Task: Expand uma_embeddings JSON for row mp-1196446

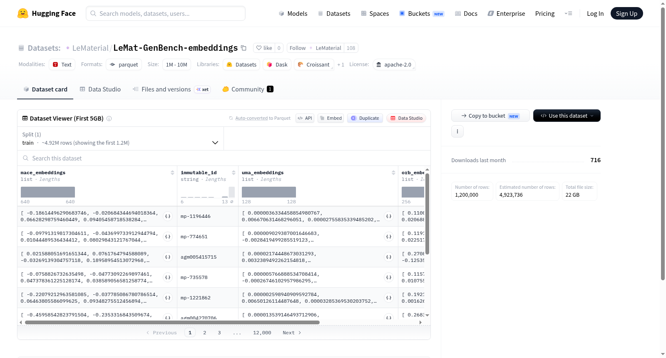Action: click(x=389, y=216)
